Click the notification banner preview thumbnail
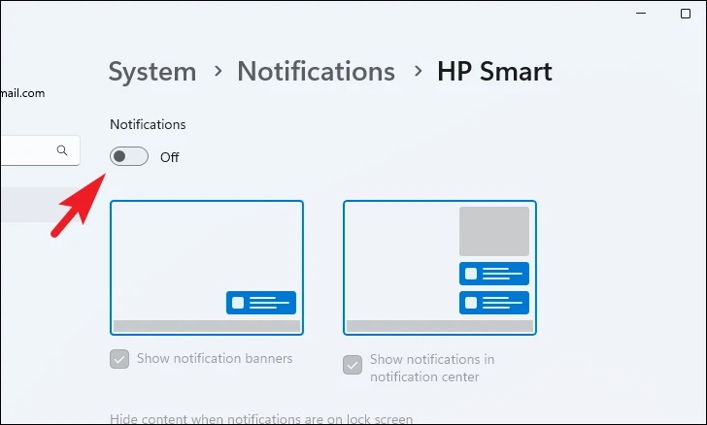 click(207, 268)
